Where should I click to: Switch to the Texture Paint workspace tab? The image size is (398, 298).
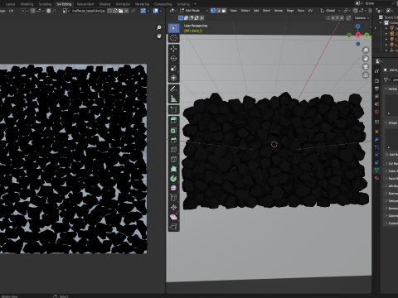85,4
